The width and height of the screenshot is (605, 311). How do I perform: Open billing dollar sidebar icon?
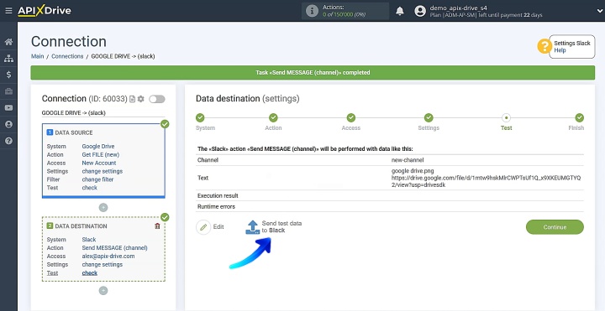(8, 75)
